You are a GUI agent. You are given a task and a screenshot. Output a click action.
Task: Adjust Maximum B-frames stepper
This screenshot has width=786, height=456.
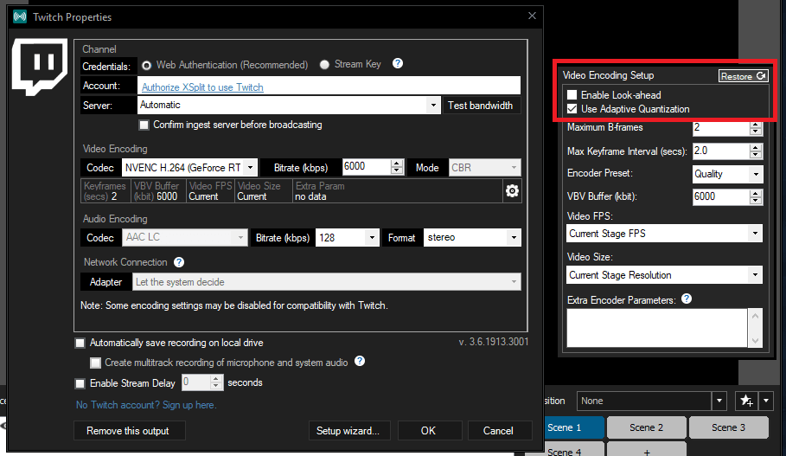pos(756,128)
